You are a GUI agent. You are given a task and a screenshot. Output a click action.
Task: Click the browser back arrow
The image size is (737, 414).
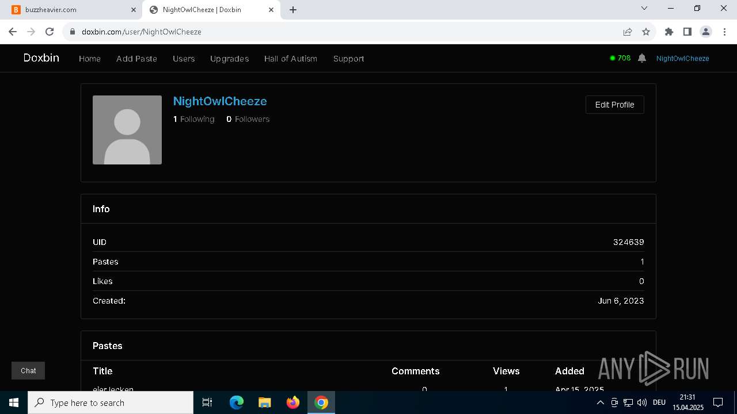pos(13,32)
